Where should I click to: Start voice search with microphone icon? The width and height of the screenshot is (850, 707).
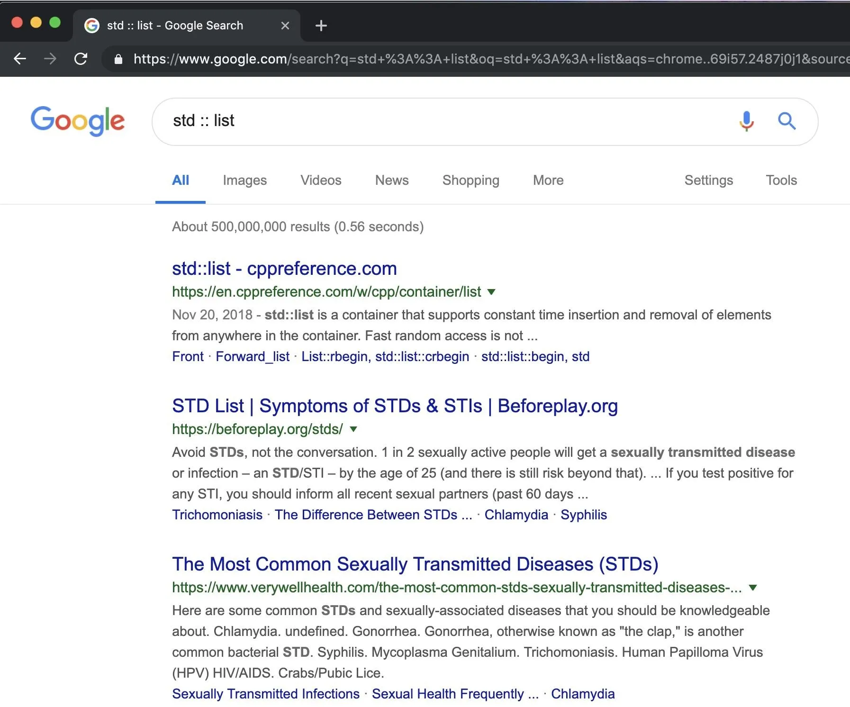(x=746, y=121)
